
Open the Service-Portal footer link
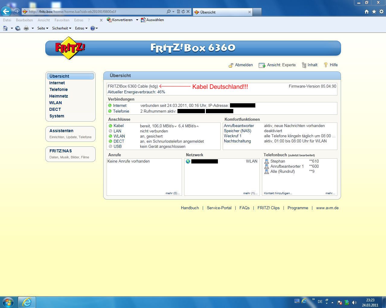click(x=219, y=208)
